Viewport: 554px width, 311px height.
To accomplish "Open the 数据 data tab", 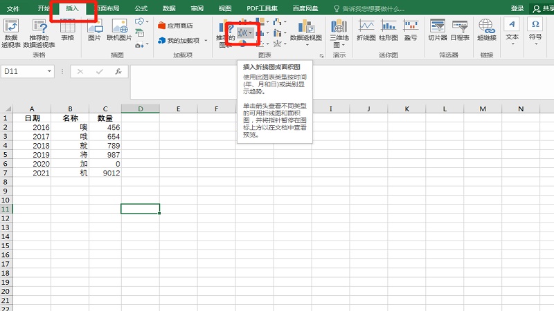I will [169, 8].
